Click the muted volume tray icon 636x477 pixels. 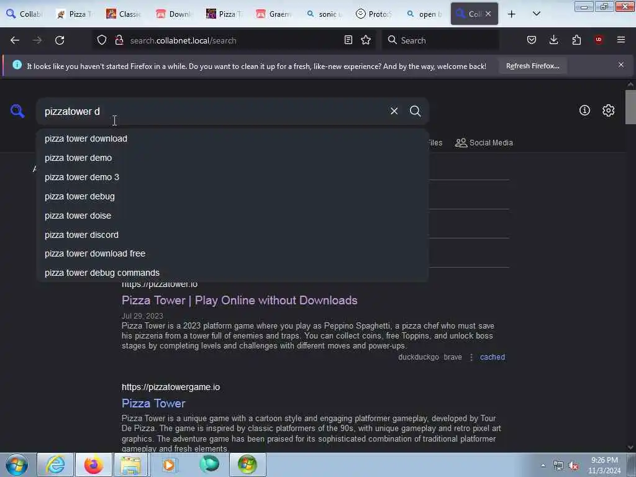(x=573, y=466)
